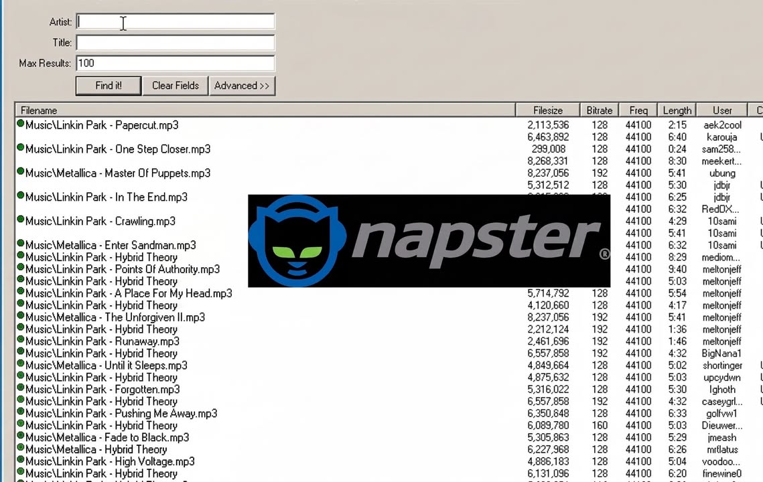Click the Napster cat logo

tap(297, 241)
